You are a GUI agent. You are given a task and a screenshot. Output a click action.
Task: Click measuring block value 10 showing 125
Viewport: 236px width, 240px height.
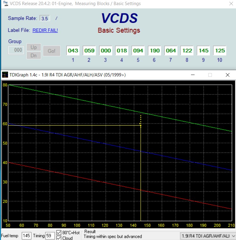(x=220, y=51)
